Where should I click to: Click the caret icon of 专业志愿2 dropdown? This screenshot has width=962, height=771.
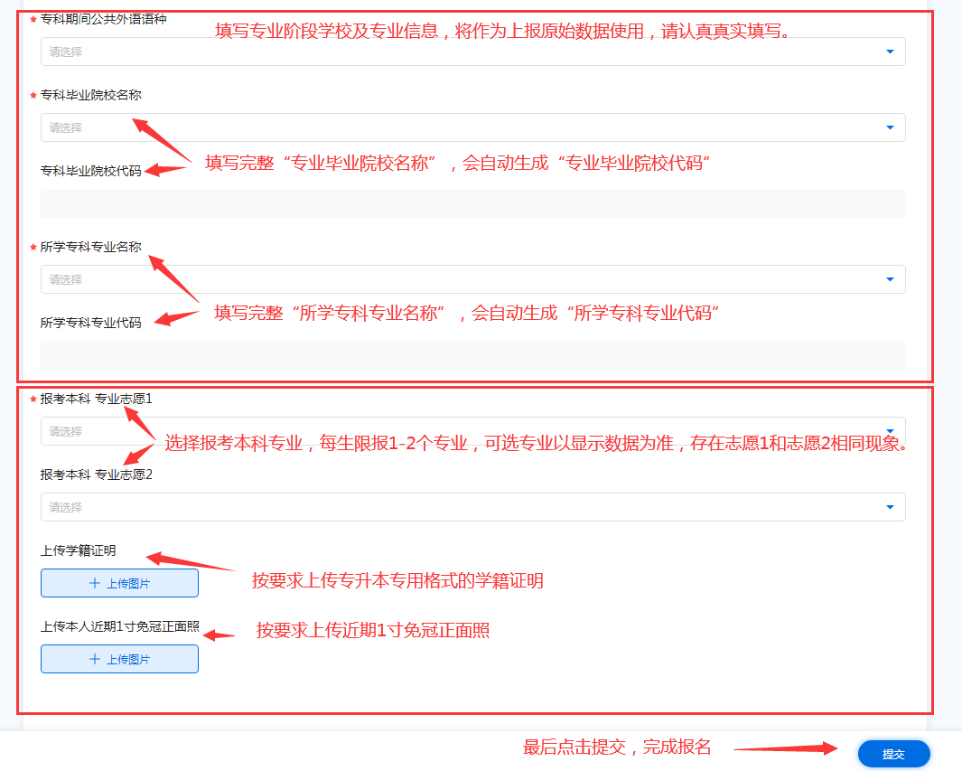pyautogui.click(x=890, y=507)
